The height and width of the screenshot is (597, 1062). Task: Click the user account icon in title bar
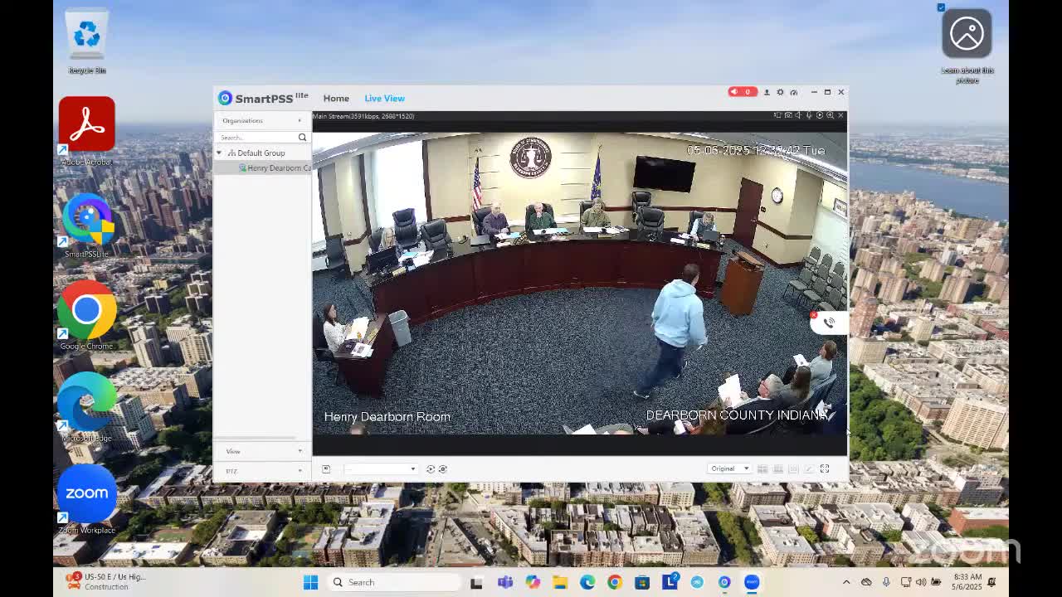click(x=767, y=92)
